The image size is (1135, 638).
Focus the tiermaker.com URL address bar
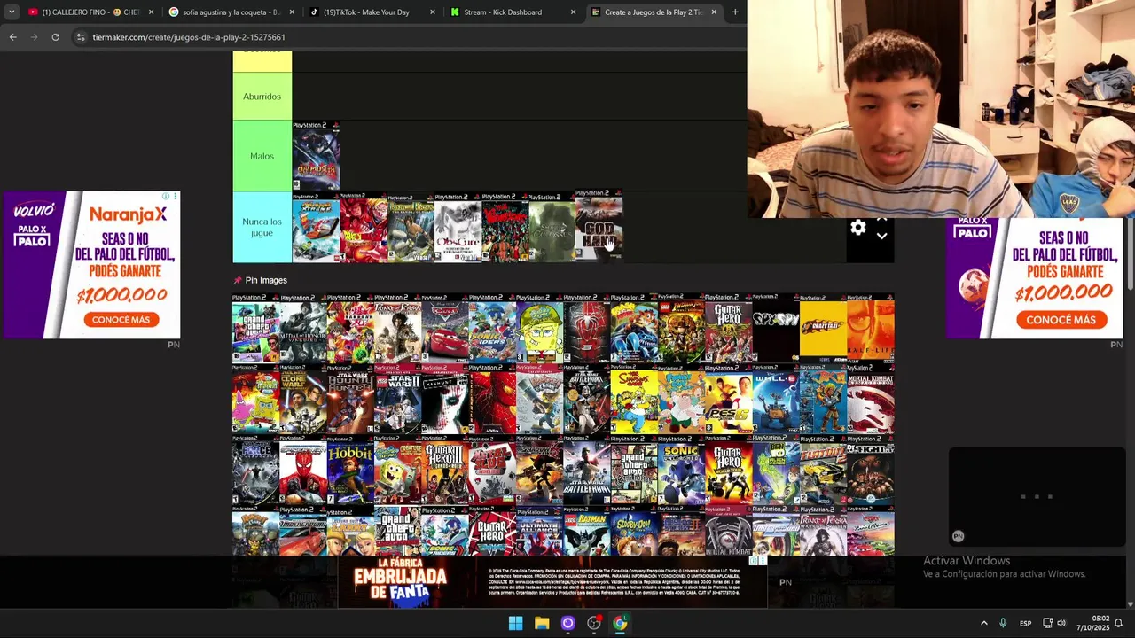[188, 37]
